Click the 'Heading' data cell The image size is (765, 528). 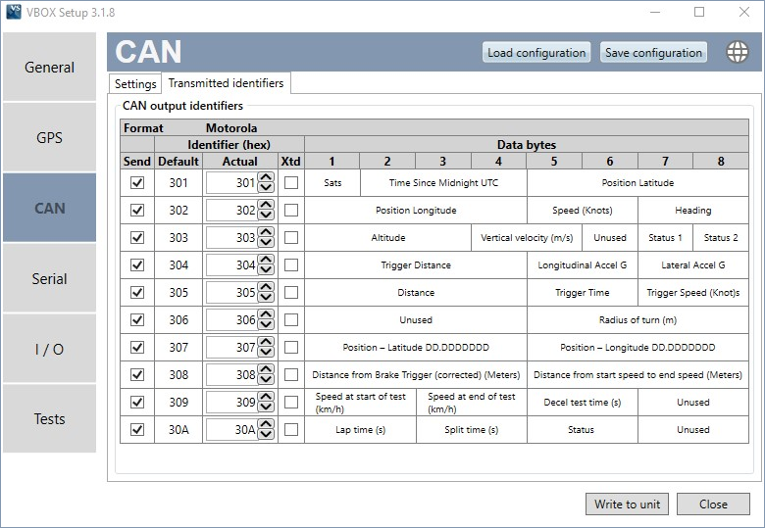(x=692, y=210)
